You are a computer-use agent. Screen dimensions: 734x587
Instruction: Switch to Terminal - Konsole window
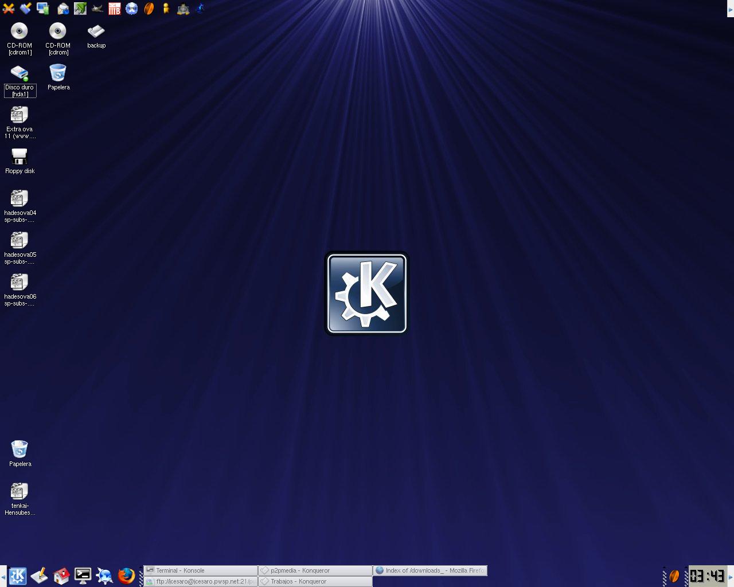201,570
